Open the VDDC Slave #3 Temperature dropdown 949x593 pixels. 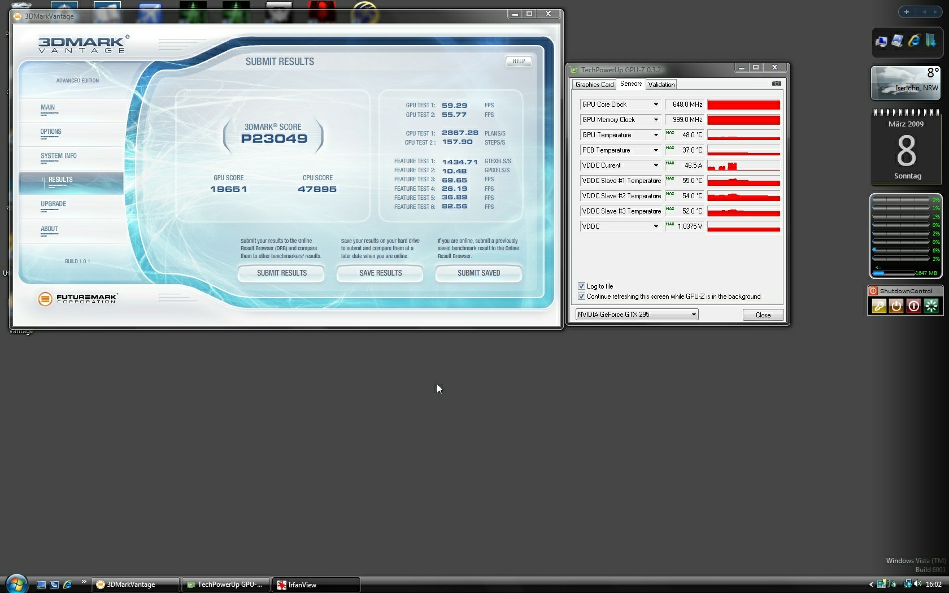coord(656,211)
